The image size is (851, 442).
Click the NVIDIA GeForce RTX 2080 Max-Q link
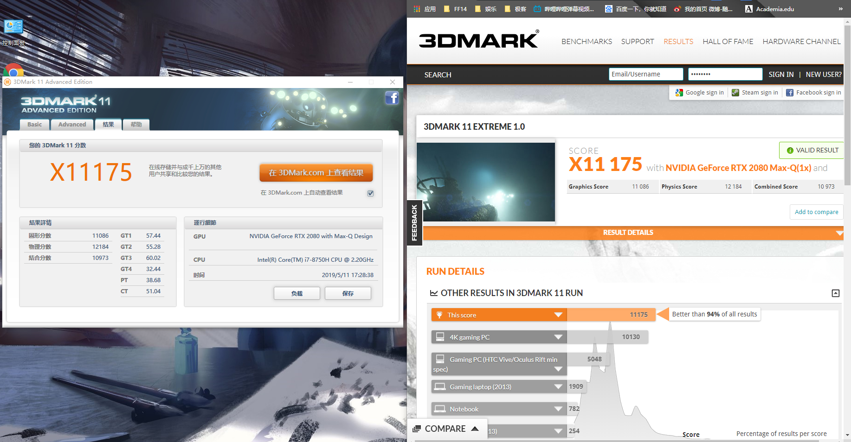[x=738, y=168]
